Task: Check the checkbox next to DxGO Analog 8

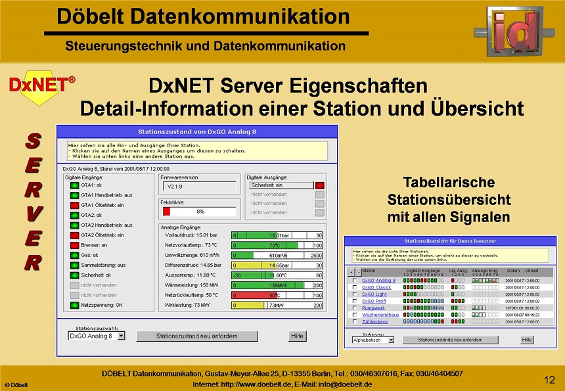Action: [354, 279]
